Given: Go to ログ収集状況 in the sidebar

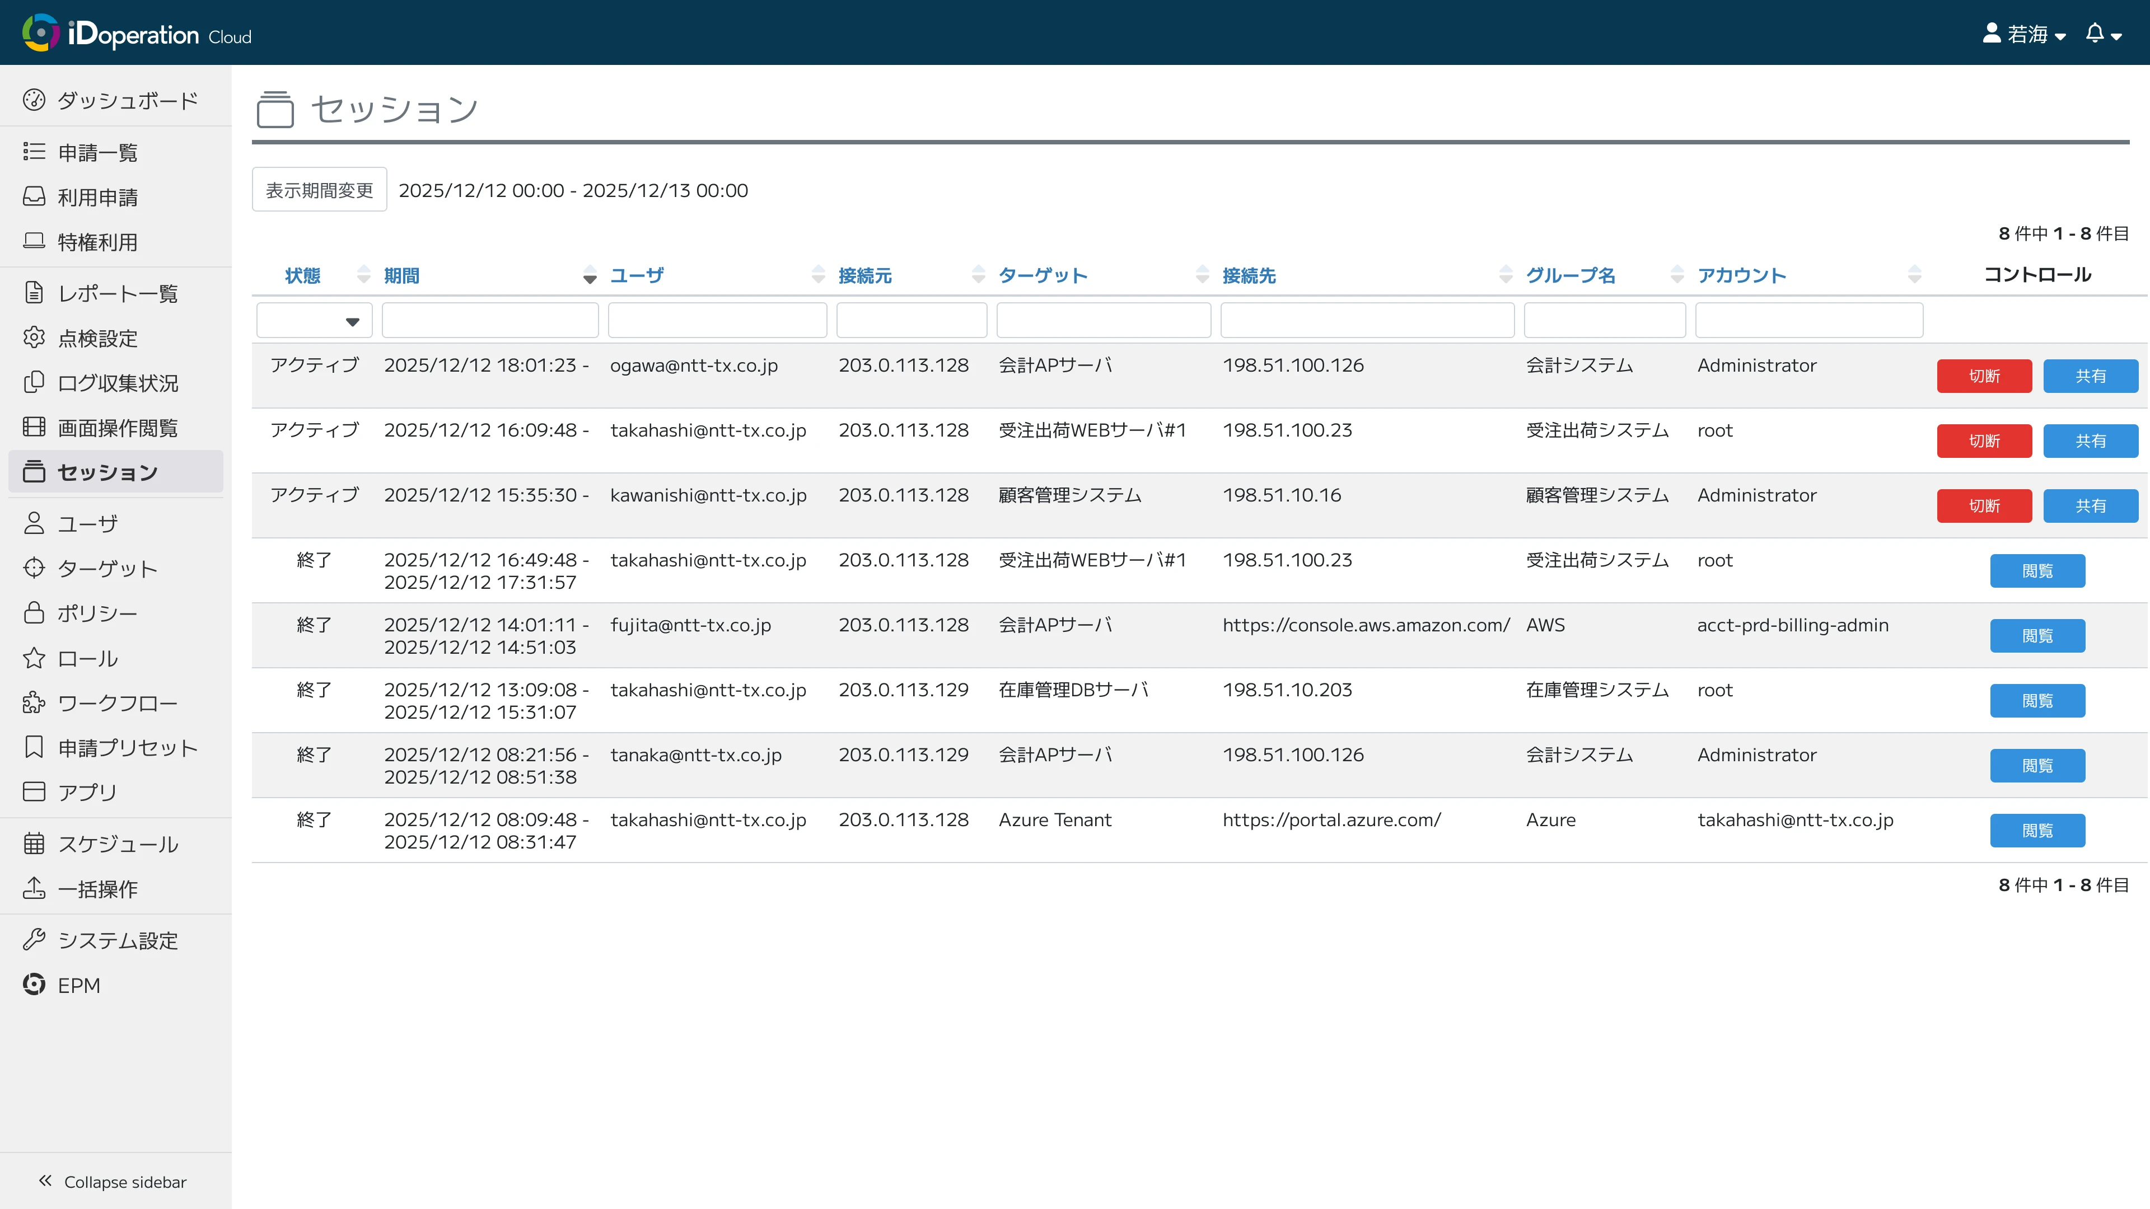Looking at the screenshot, I should (117, 383).
